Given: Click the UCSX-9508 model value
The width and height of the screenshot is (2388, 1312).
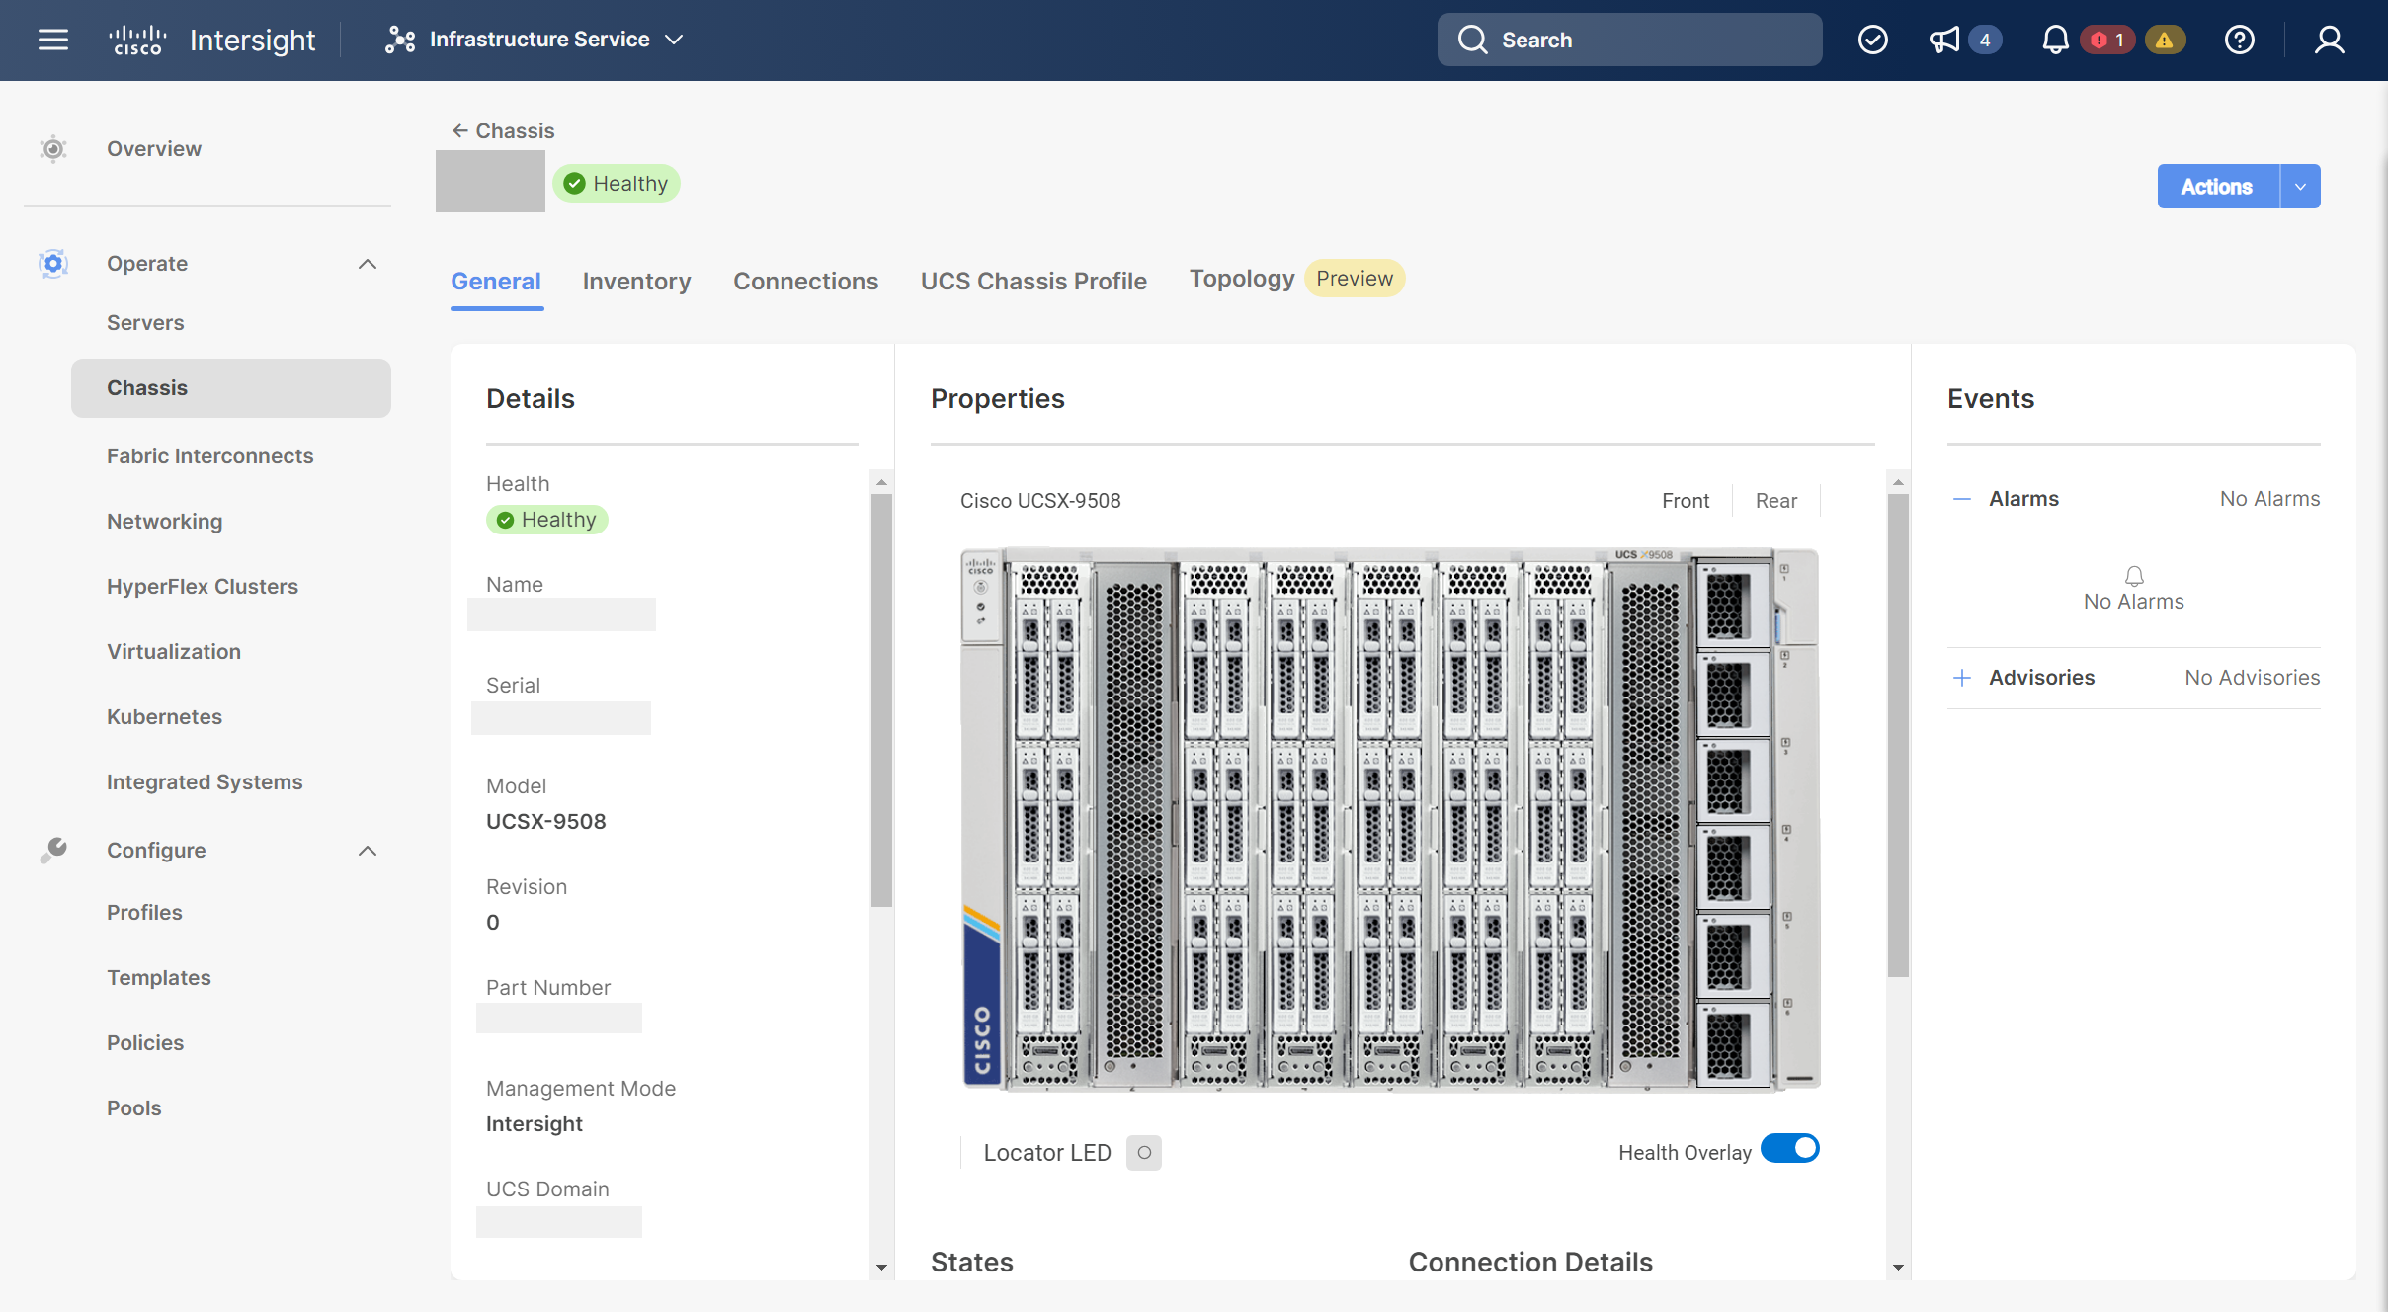Looking at the screenshot, I should (x=546, y=822).
